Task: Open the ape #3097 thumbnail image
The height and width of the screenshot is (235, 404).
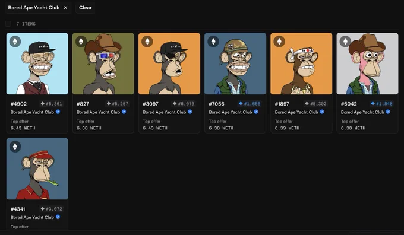Action: point(169,63)
